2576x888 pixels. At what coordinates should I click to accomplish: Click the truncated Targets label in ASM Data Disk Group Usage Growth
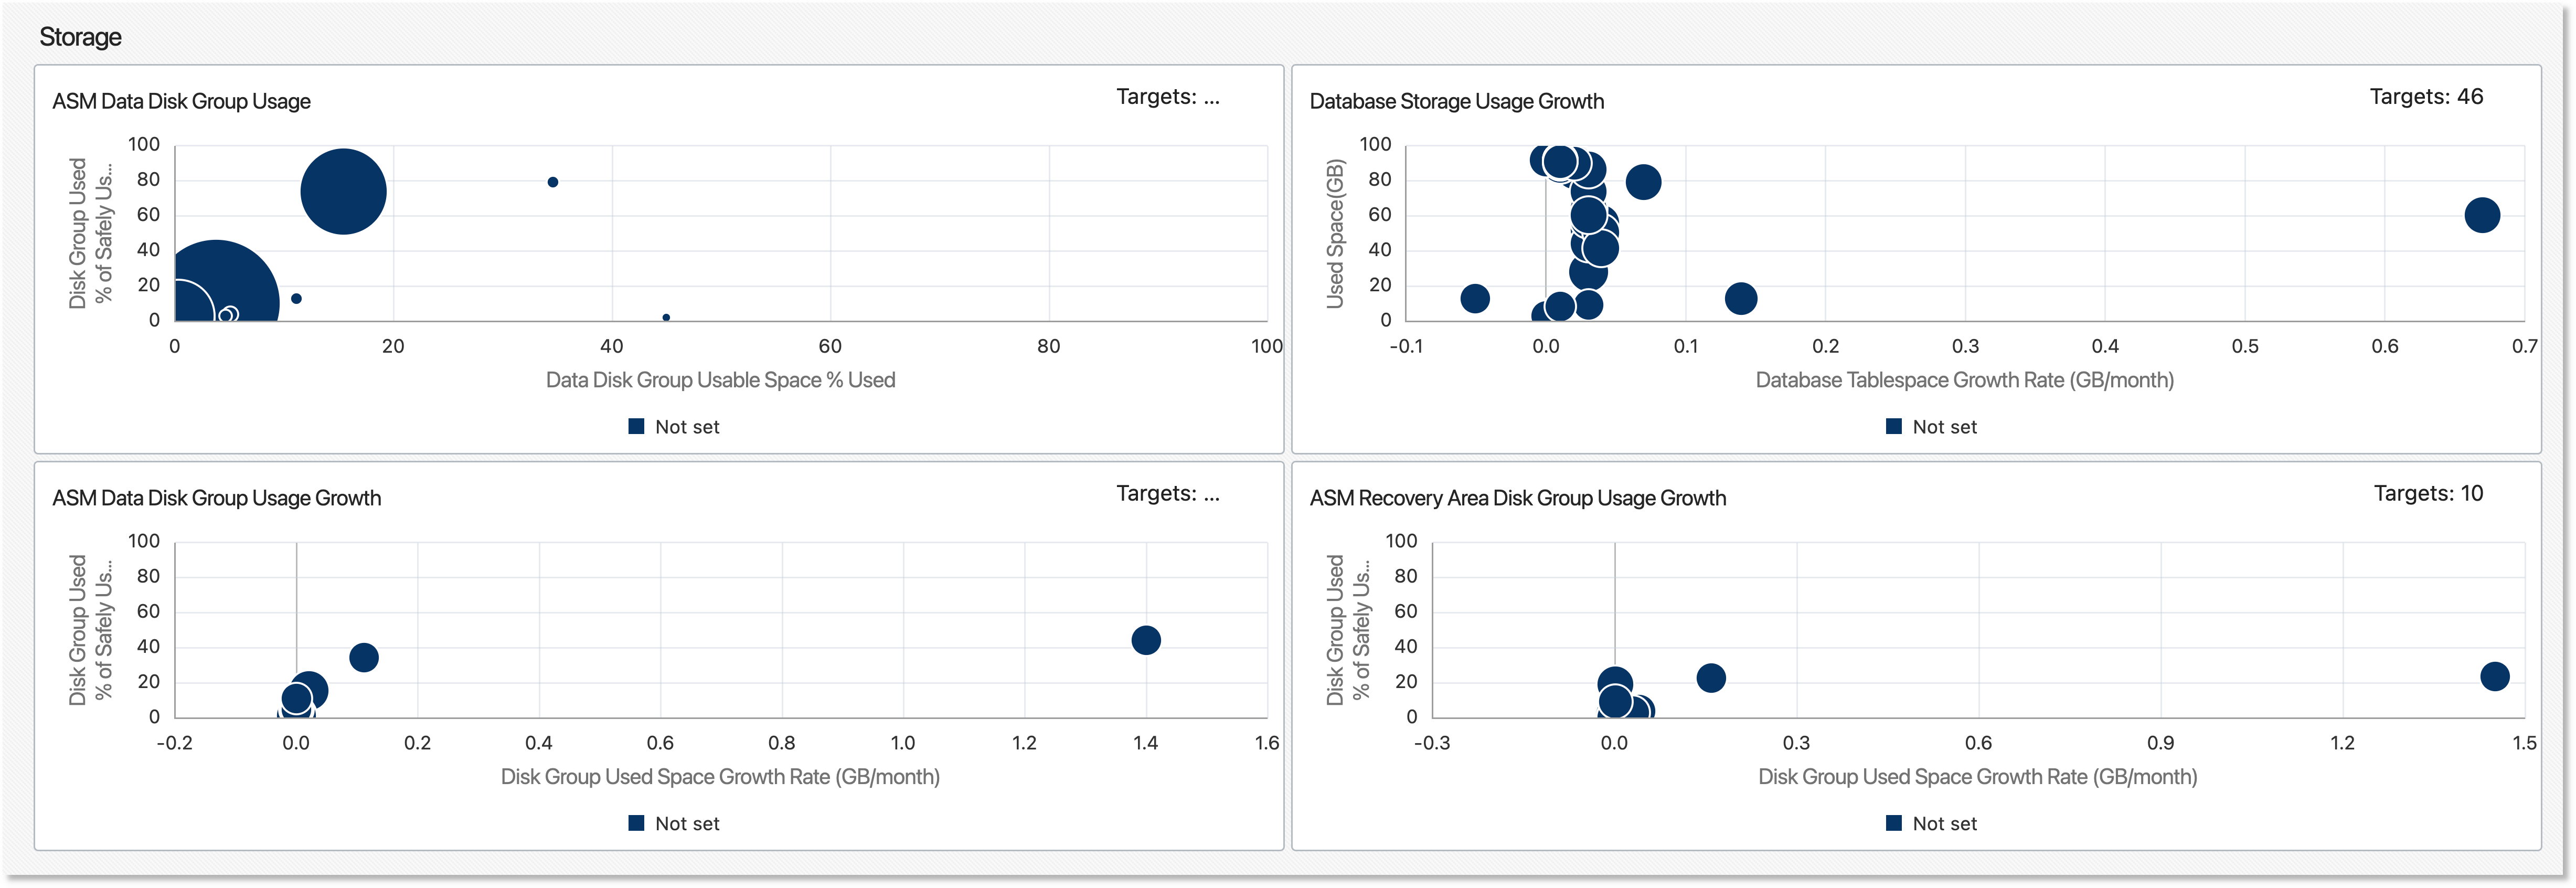pos(1168,493)
